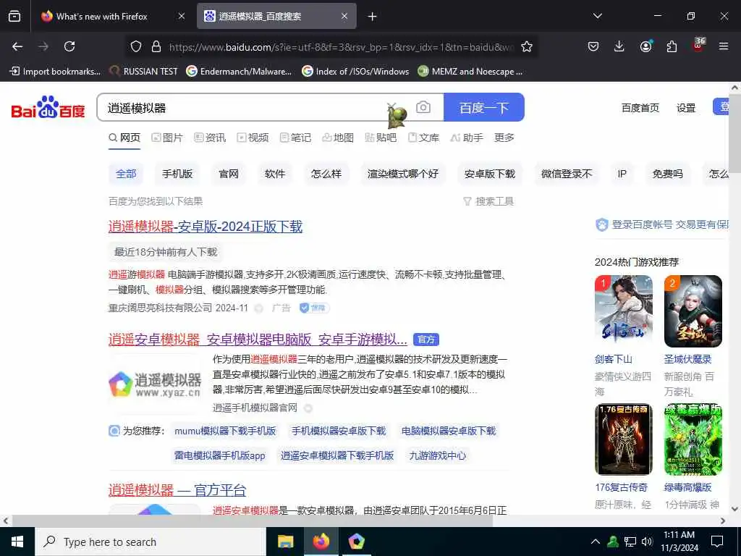Screen dimensions: 741x556
Task: Select 图片 search tab
Action: [x=167, y=138]
